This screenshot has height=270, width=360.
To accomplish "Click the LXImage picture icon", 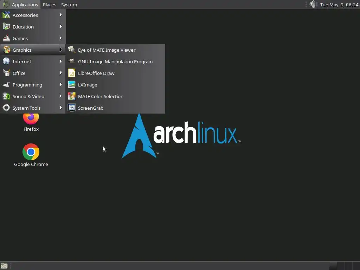I will point(72,85).
